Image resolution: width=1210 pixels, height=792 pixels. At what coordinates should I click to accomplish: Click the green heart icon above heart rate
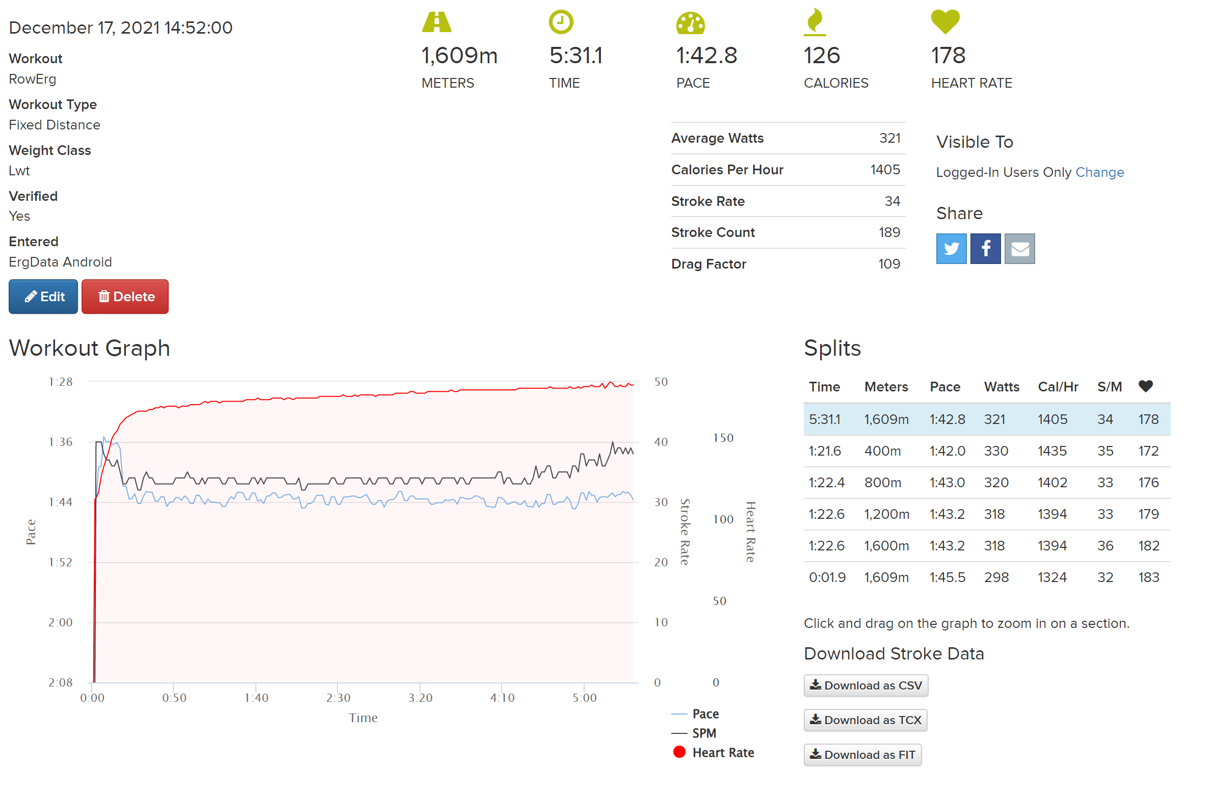click(944, 22)
